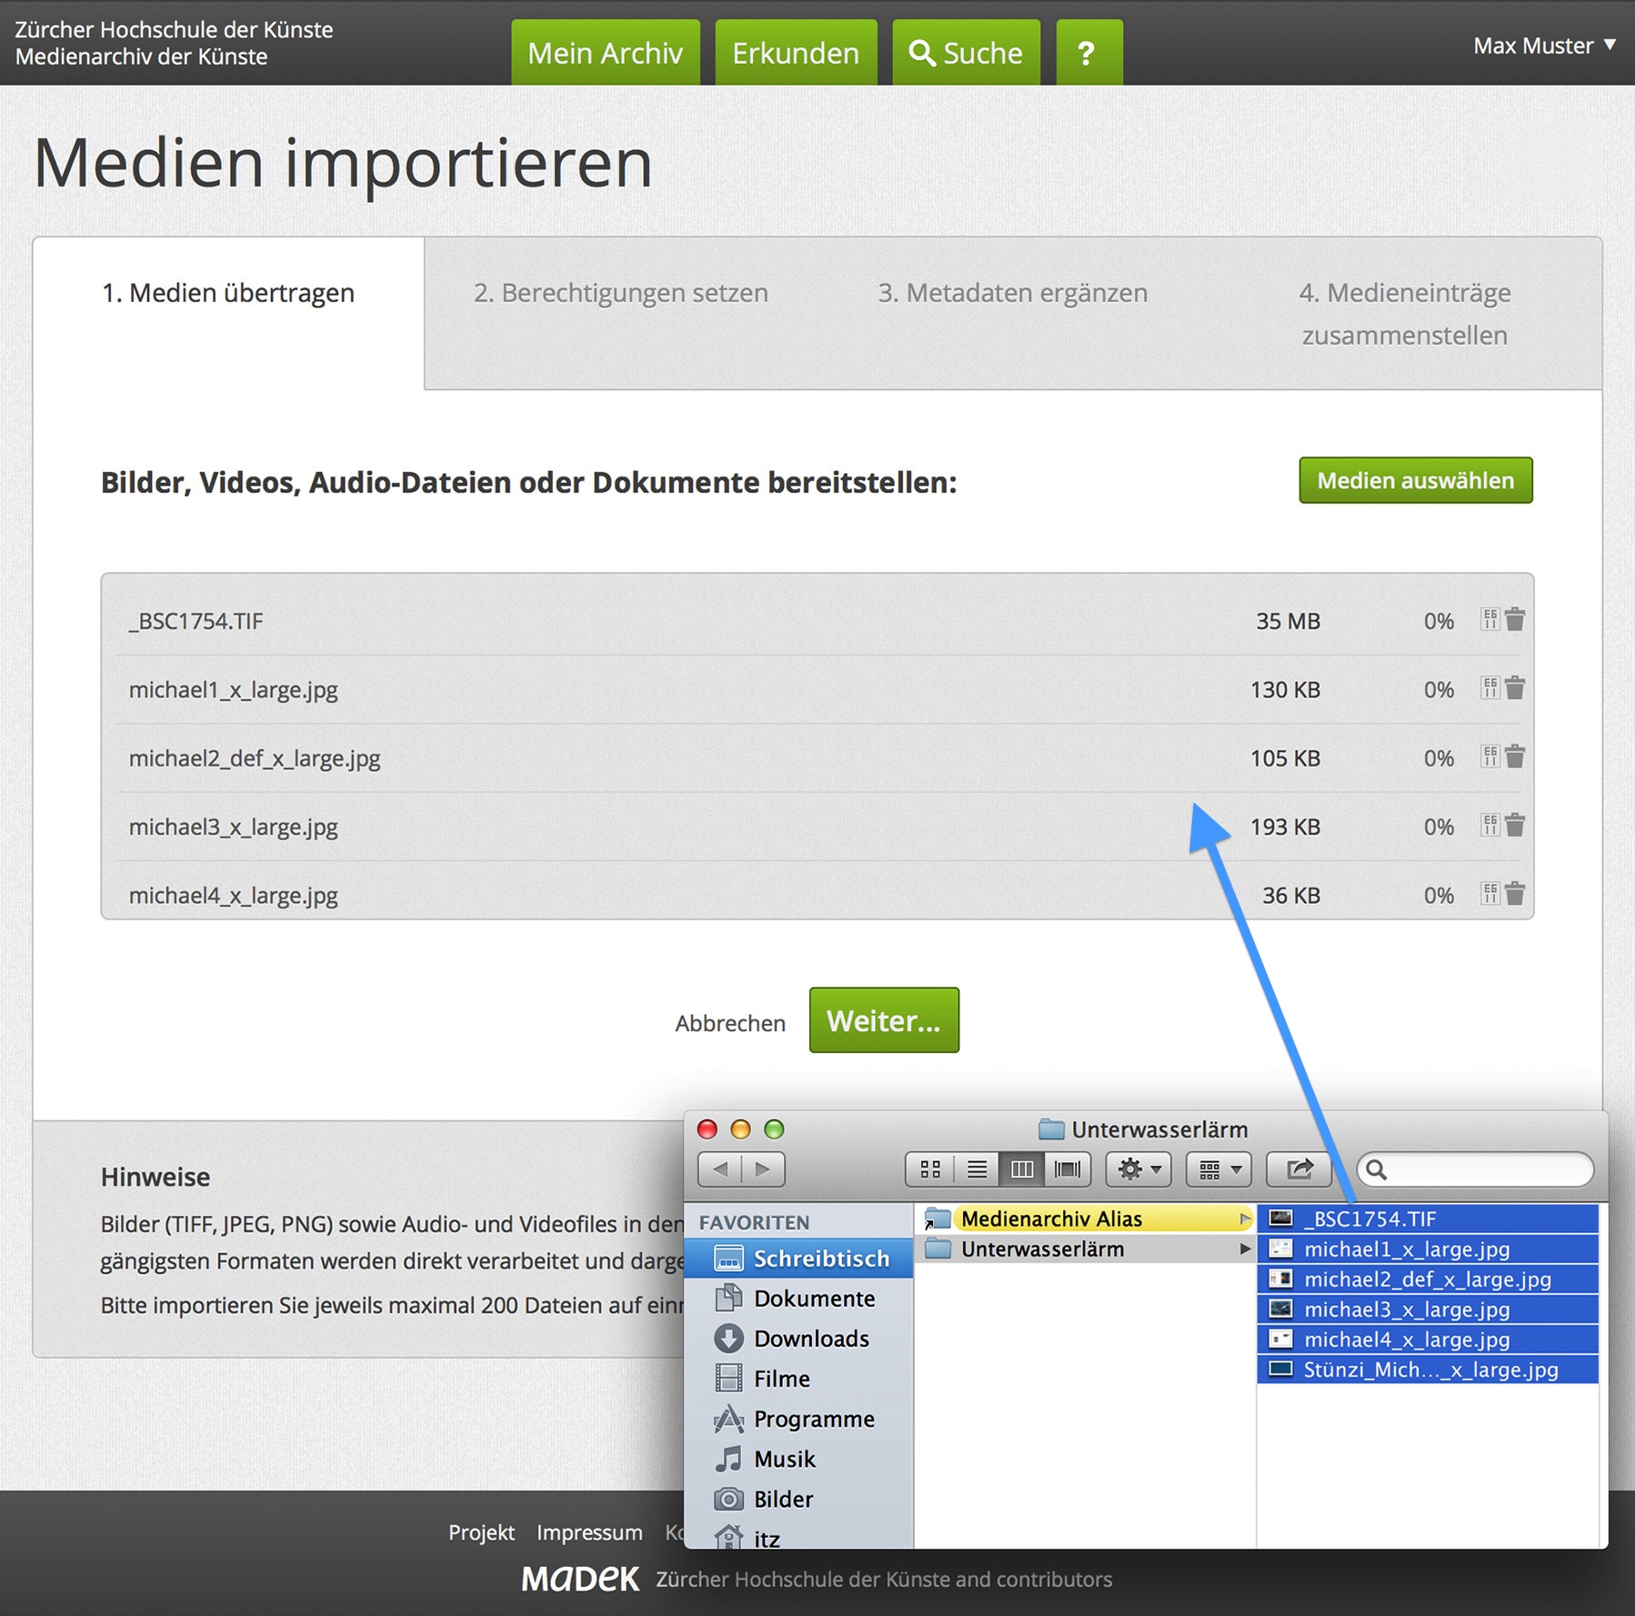Screen dimensions: 1635x1616
Task: Expand the Unterwasserlärm folder arrow
Action: [1244, 1250]
